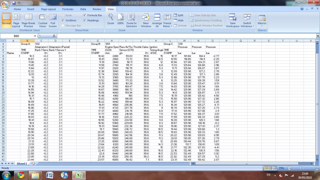This screenshot has width=320, height=180.
Task: Toggle Gridlines checkbox
Action: [x=63, y=20]
